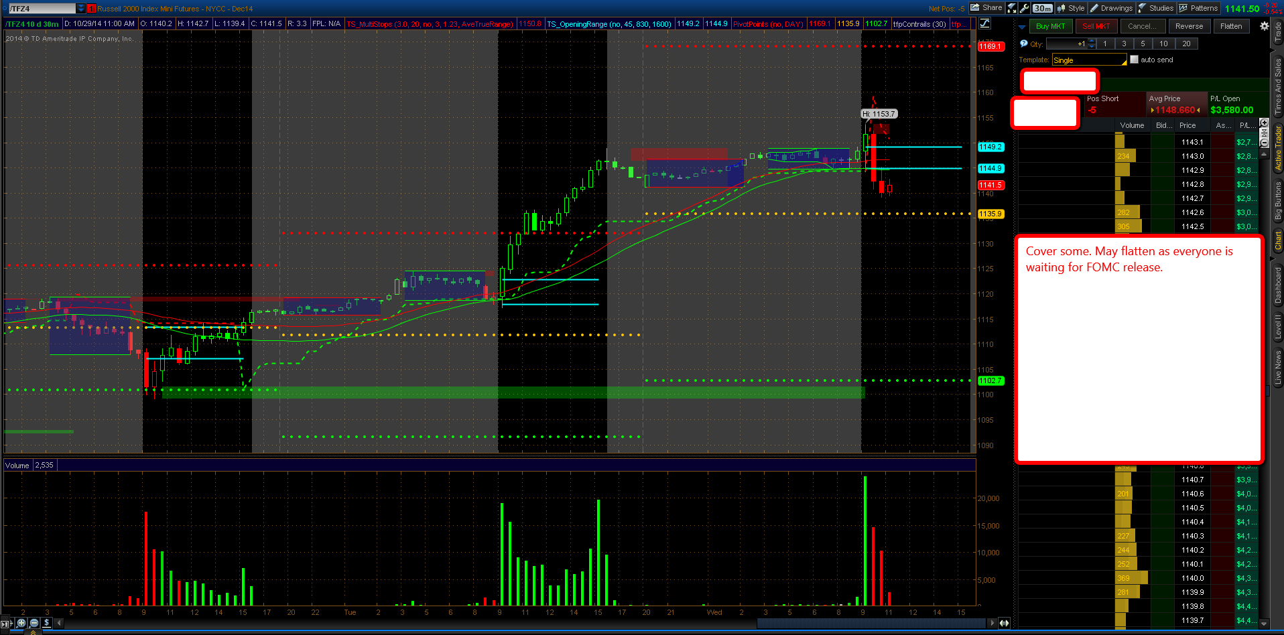
Task: Set quantity preset to 5
Action: pyautogui.click(x=1143, y=44)
